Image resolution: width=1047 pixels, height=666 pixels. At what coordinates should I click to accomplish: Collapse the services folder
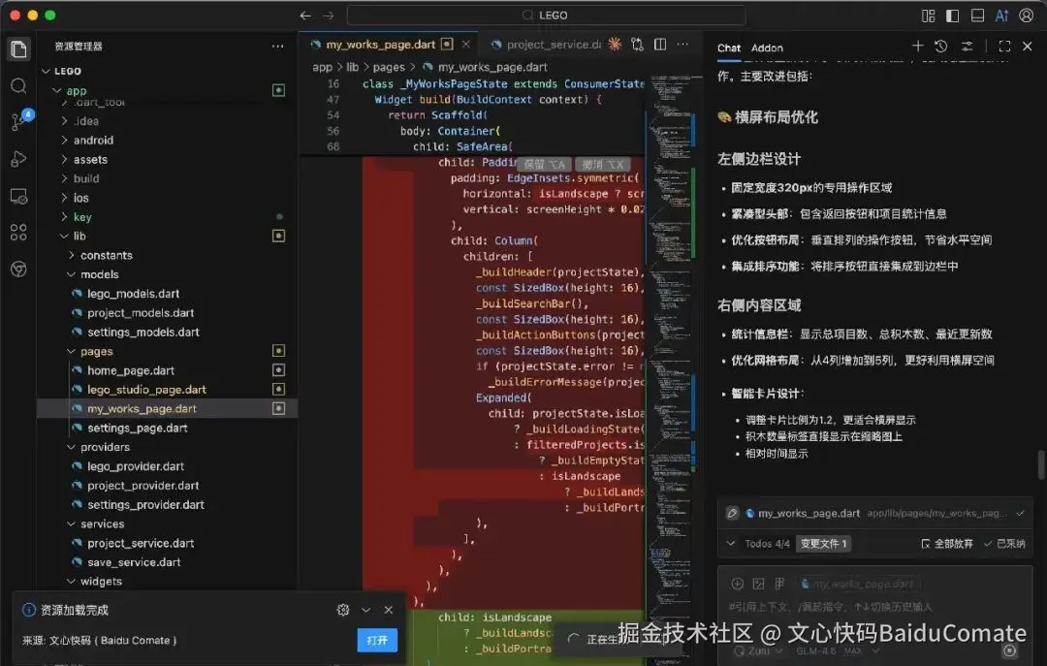72,523
